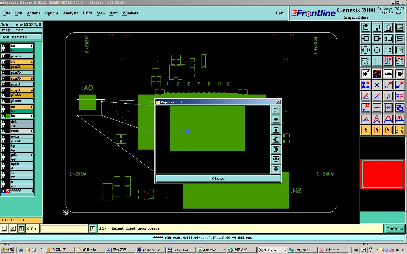Open the ruler measurement tool
The image size is (407, 254).
pos(388,74)
